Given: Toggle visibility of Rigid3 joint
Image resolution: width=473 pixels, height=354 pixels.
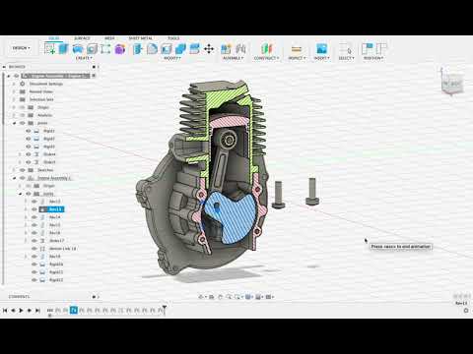Looking at the screenshot, I should pos(29,147).
